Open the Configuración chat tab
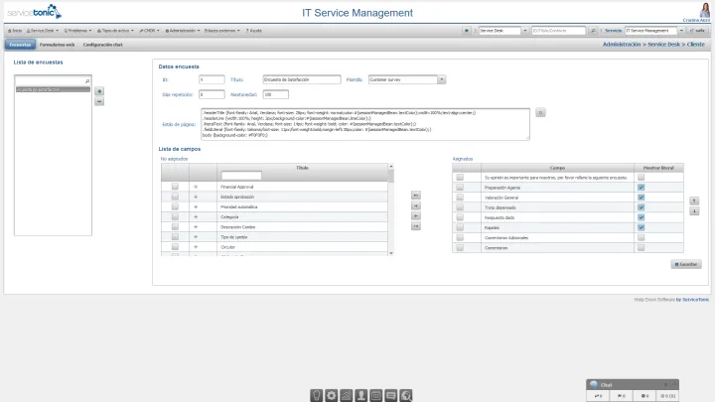This screenshot has width=715, height=402. (103, 45)
